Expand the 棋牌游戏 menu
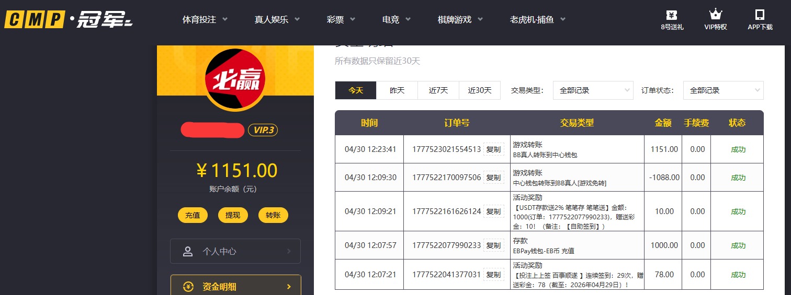Viewport: 791px width, 295px height. [x=460, y=19]
